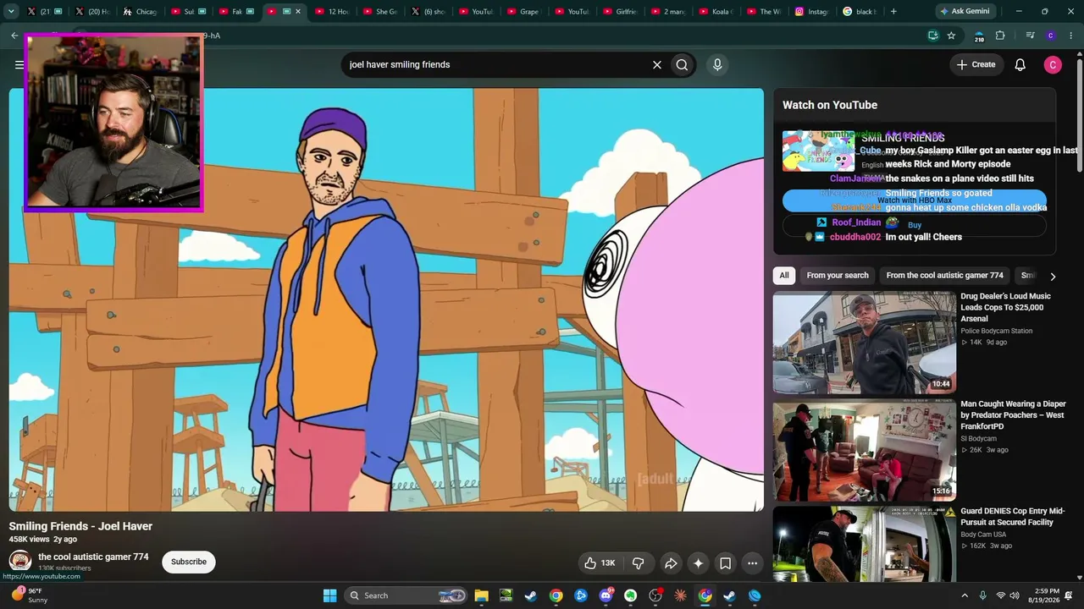Open the cool autistic gamer 774 channel avatar
The image size is (1084, 609).
[20, 561]
